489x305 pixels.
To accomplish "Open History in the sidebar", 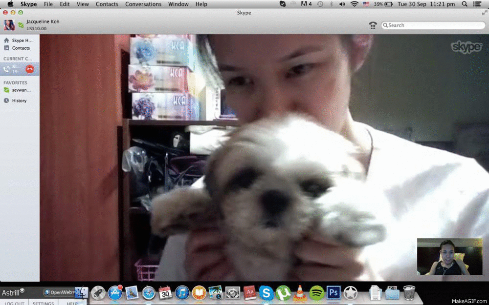I will (19, 101).
